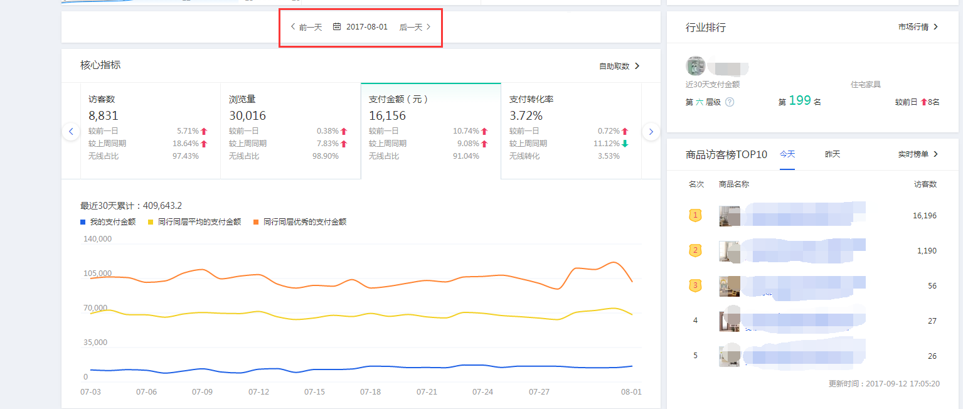The width and height of the screenshot is (963, 409).
Task: Switch to 今天 tab in visitor TOP10
Action: [787, 154]
